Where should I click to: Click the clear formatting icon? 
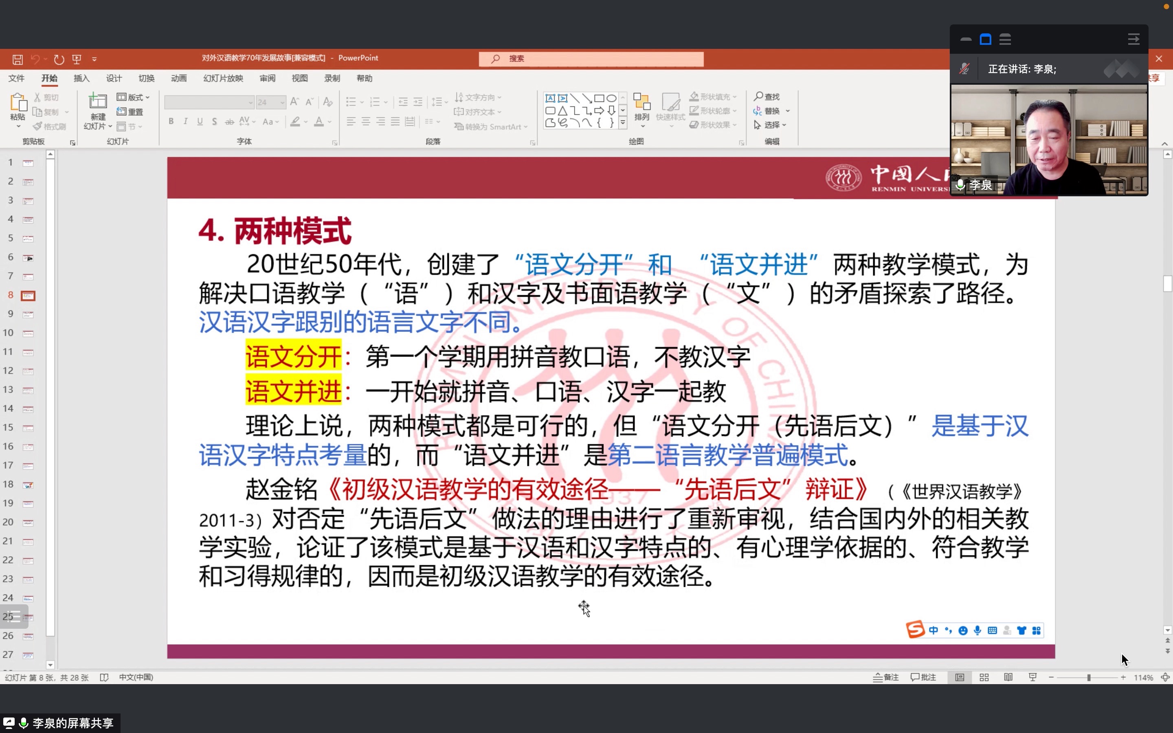click(x=327, y=102)
